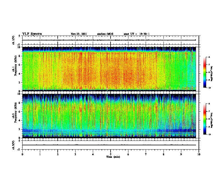Click time axis tick label '6'
Image resolution: width=224 pixels, height=173 pixels.
tap(128, 154)
